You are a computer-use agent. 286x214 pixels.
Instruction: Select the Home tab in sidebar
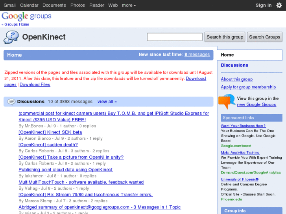(x=249, y=55)
